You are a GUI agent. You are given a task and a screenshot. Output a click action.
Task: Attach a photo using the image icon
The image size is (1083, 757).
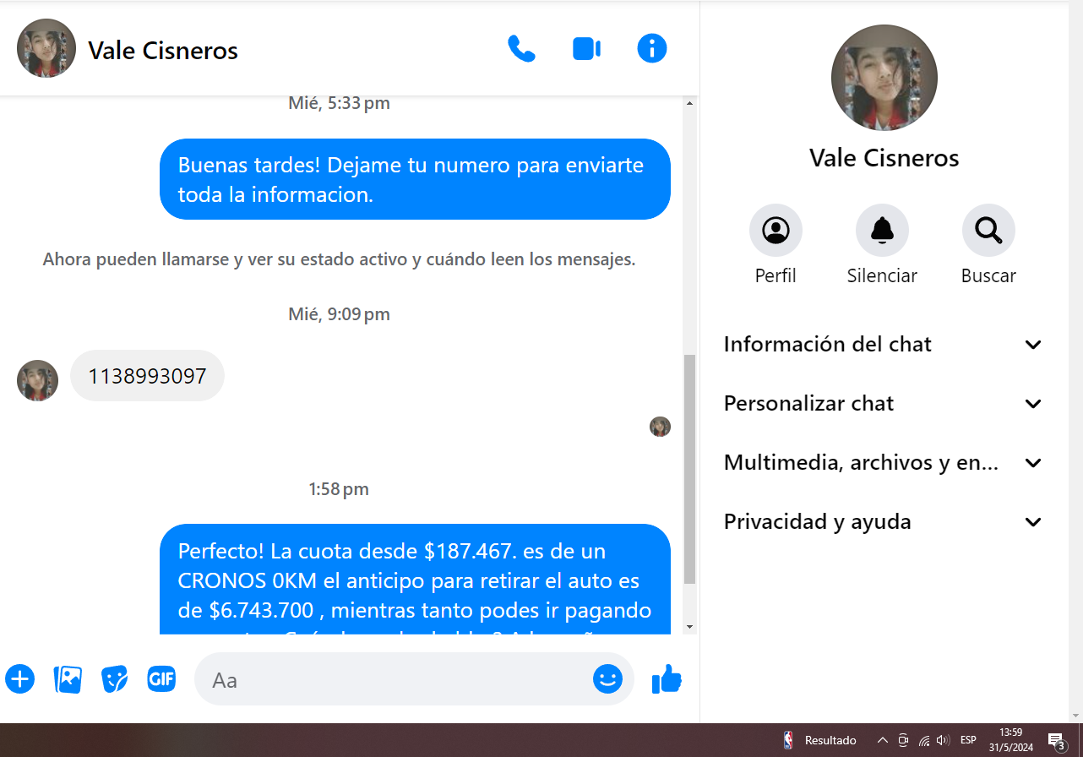[68, 678]
